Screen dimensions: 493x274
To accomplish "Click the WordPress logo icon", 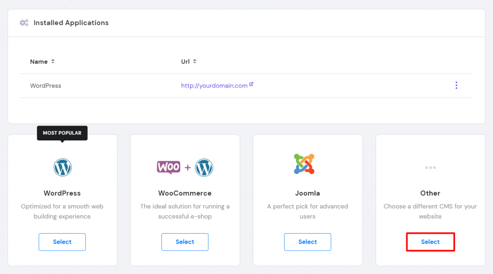I will click(62, 167).
